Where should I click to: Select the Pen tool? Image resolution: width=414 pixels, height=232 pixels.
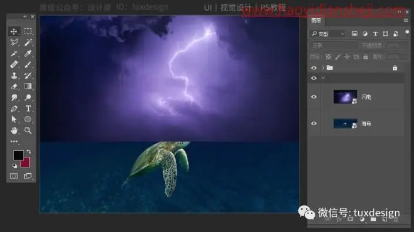pos(14,109)
